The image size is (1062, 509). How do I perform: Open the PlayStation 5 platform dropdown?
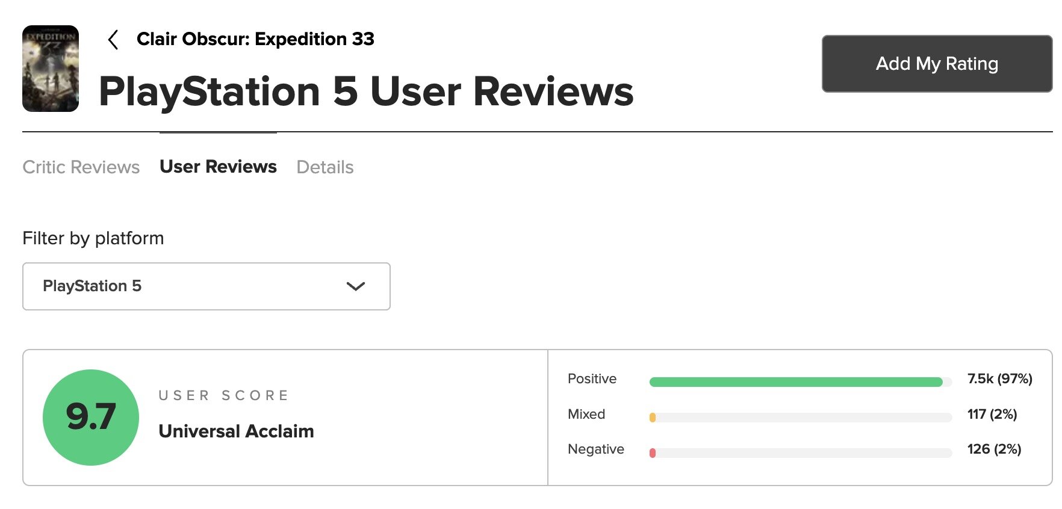[x=206, y=286]
